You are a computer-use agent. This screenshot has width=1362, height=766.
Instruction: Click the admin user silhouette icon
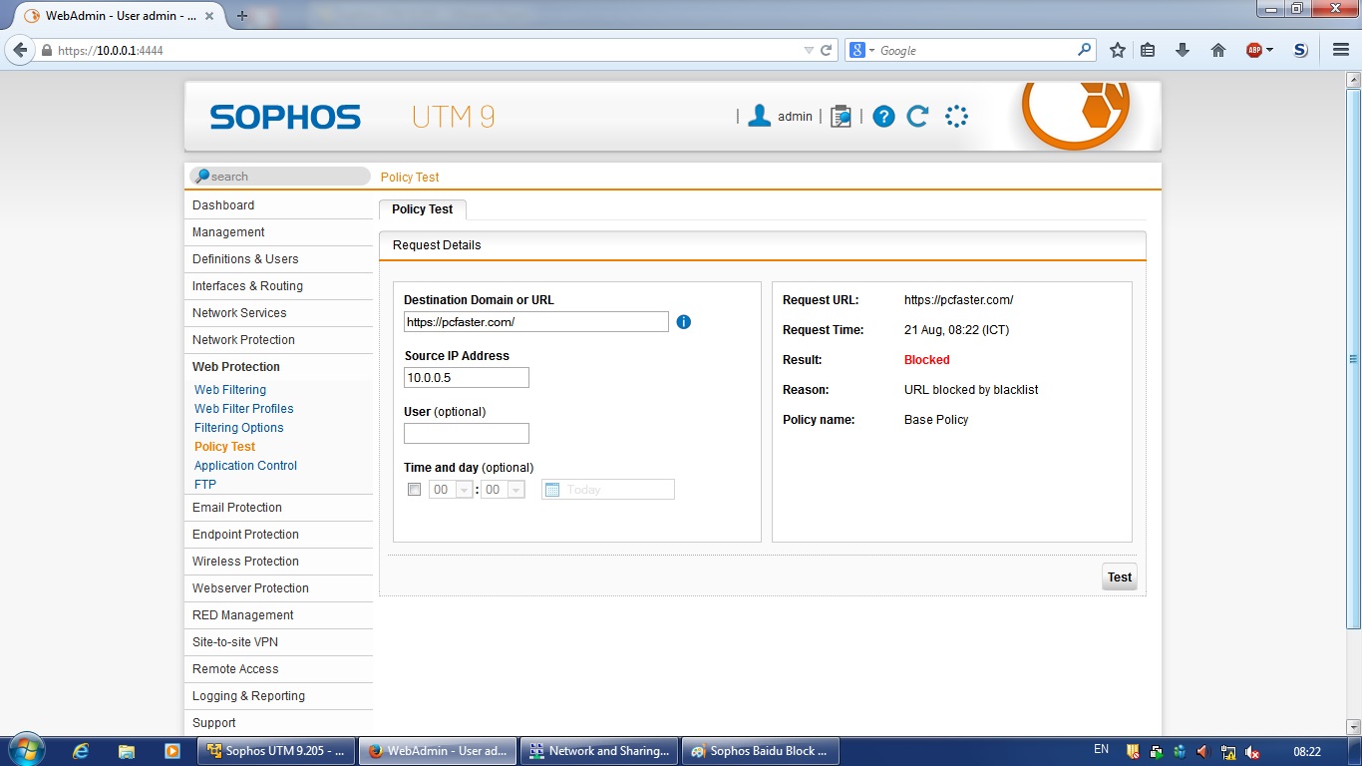pos(760,116)
